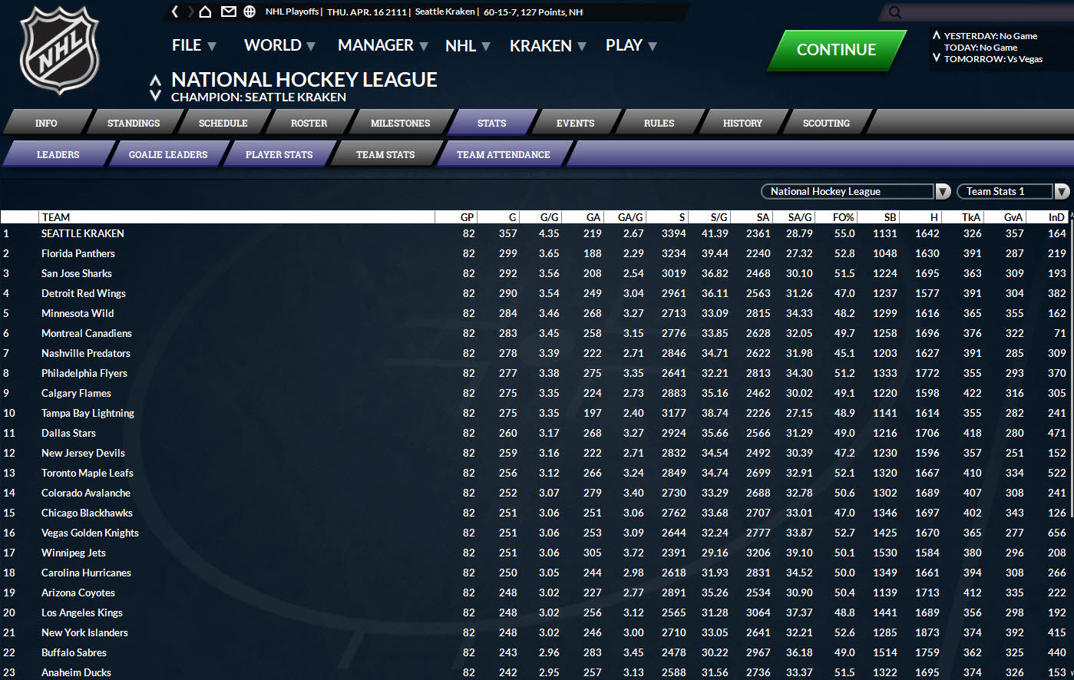Screen dimensions: 1074x680
Task: Expand the Team Stats 1 dropdown
Action: coord(1061,192)
